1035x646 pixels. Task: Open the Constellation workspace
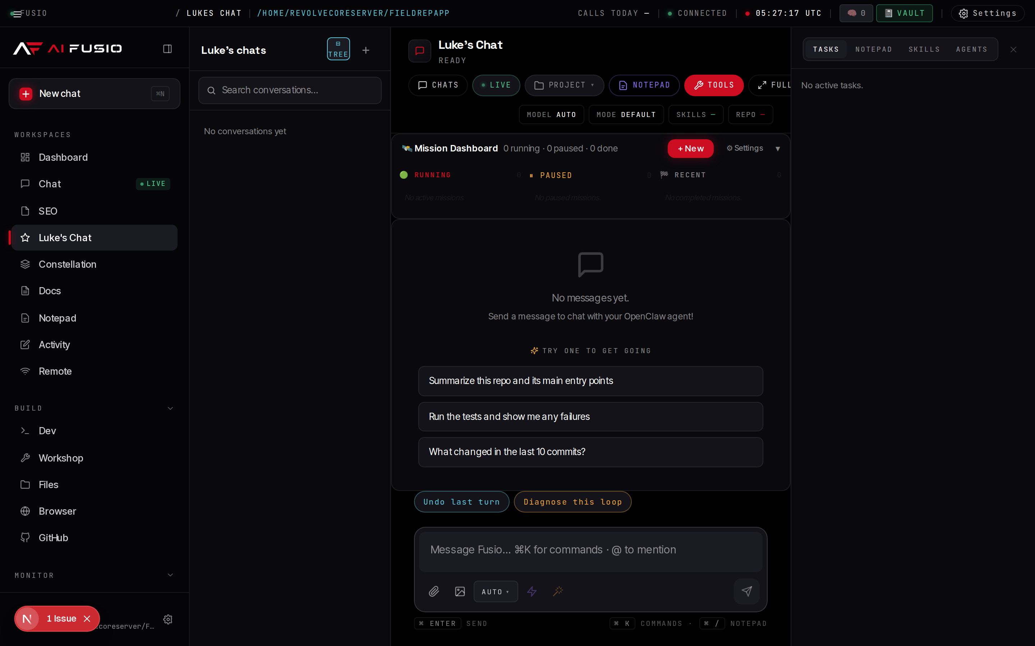[x=94, y=265]
